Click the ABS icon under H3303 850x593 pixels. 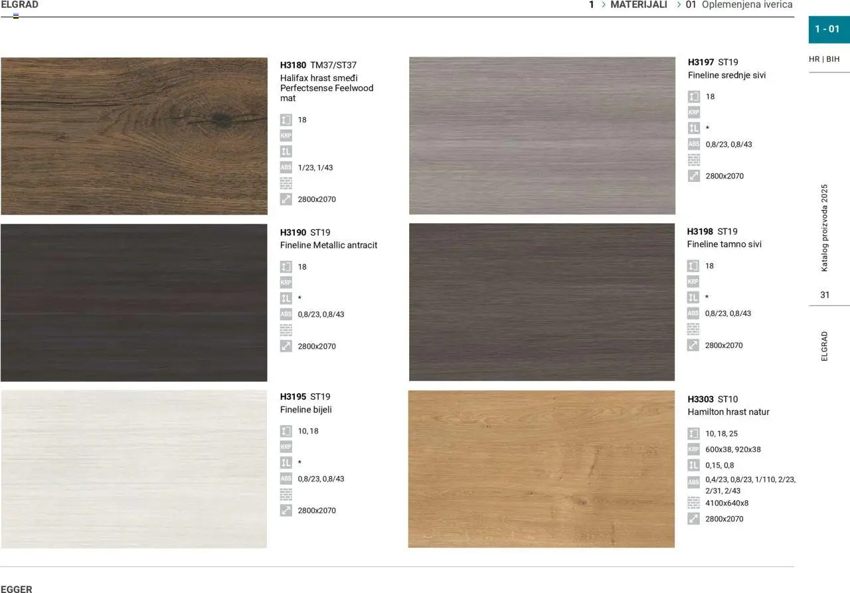693,482
